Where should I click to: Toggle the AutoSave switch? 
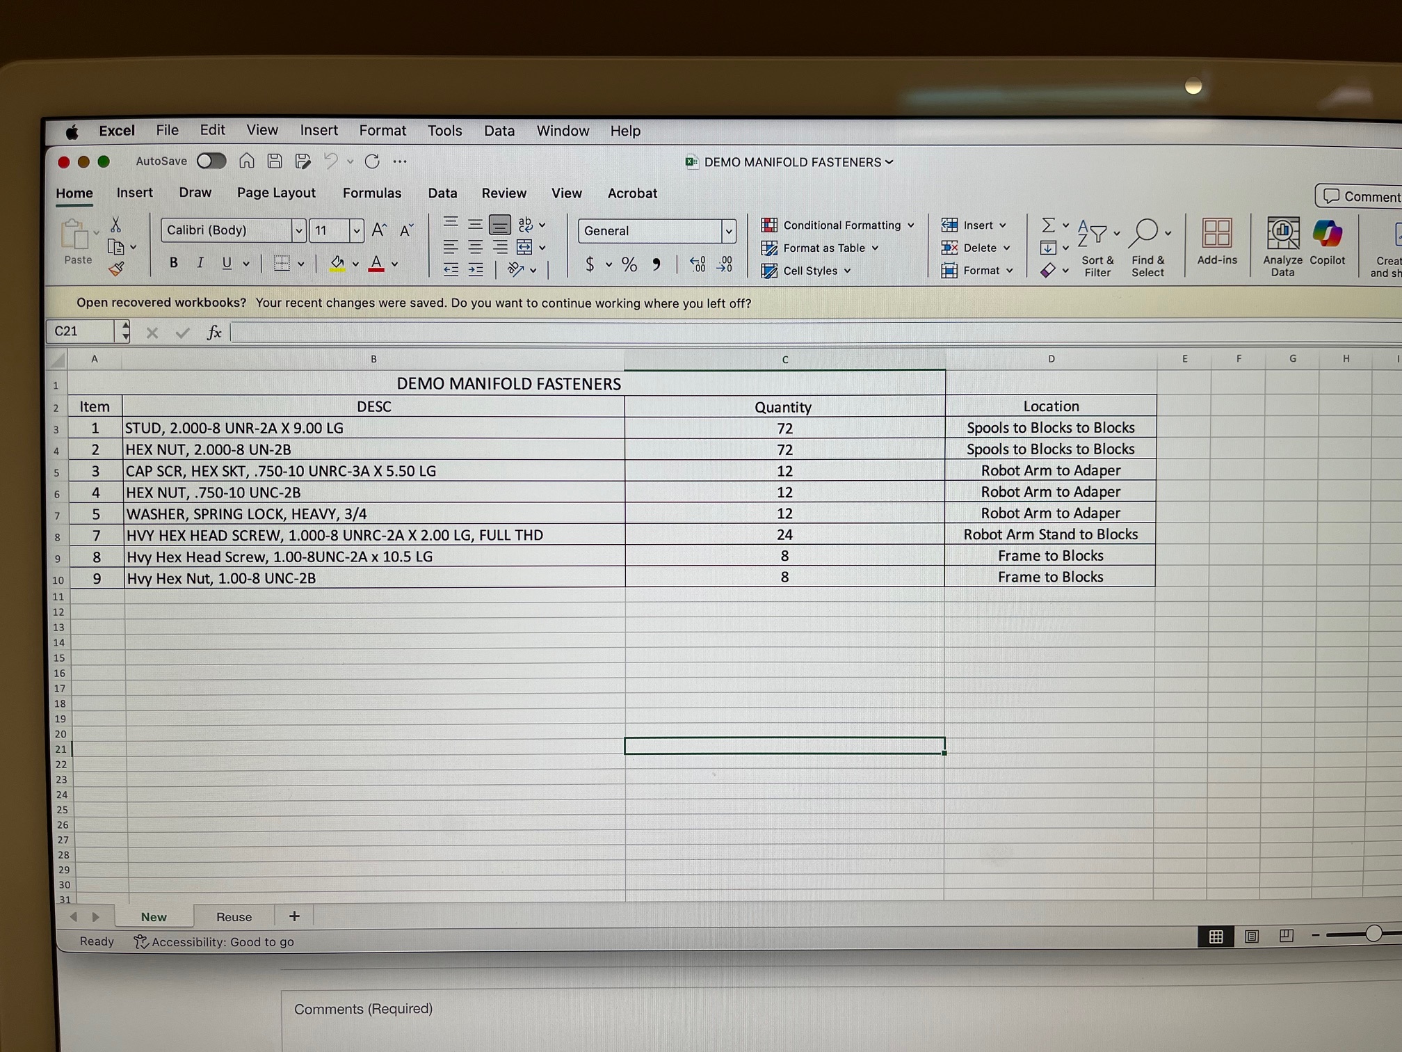(211, 161)
